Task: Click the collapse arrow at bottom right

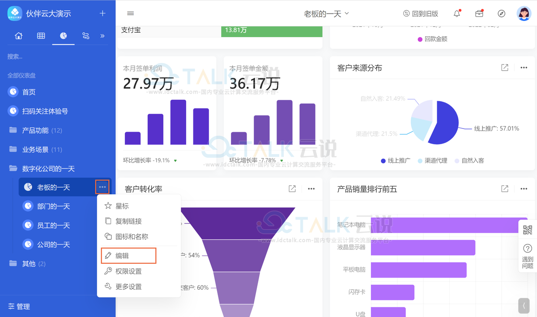Action: coord(524,306)
